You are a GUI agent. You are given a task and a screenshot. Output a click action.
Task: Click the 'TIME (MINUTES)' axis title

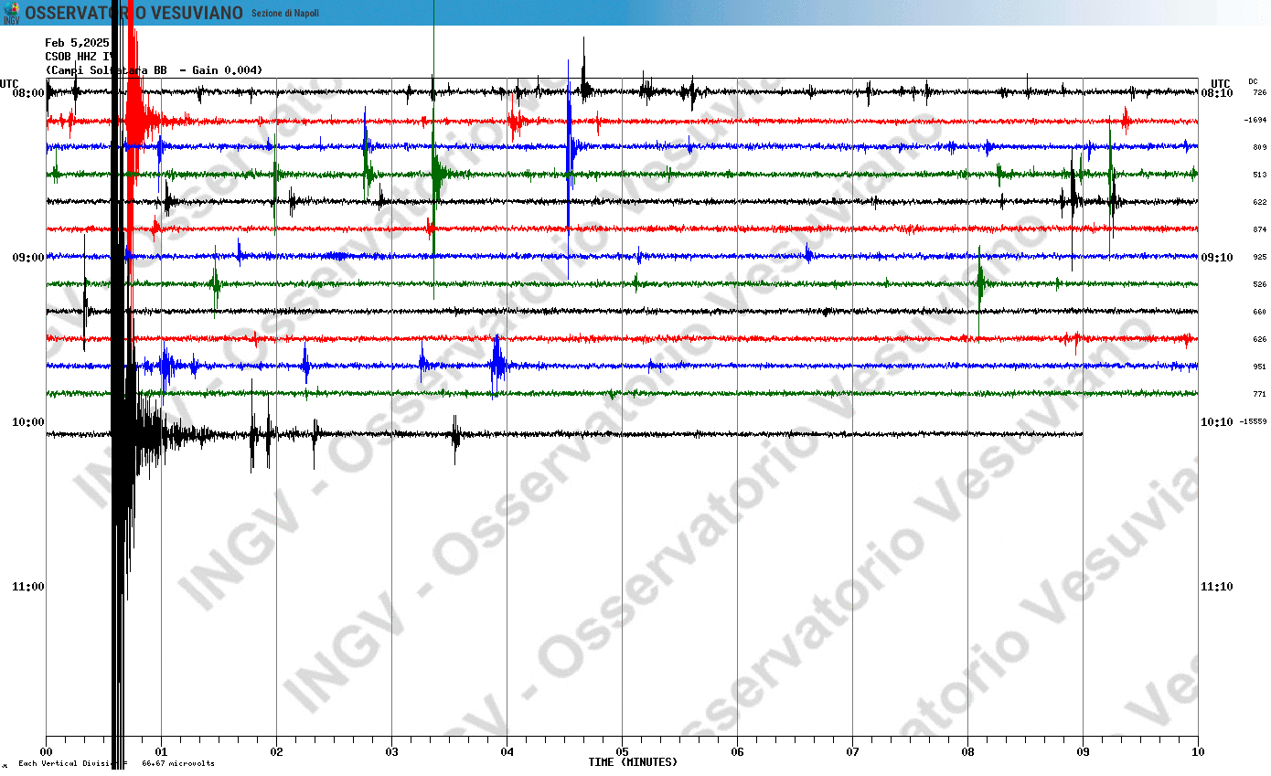[x=634, y=762]
